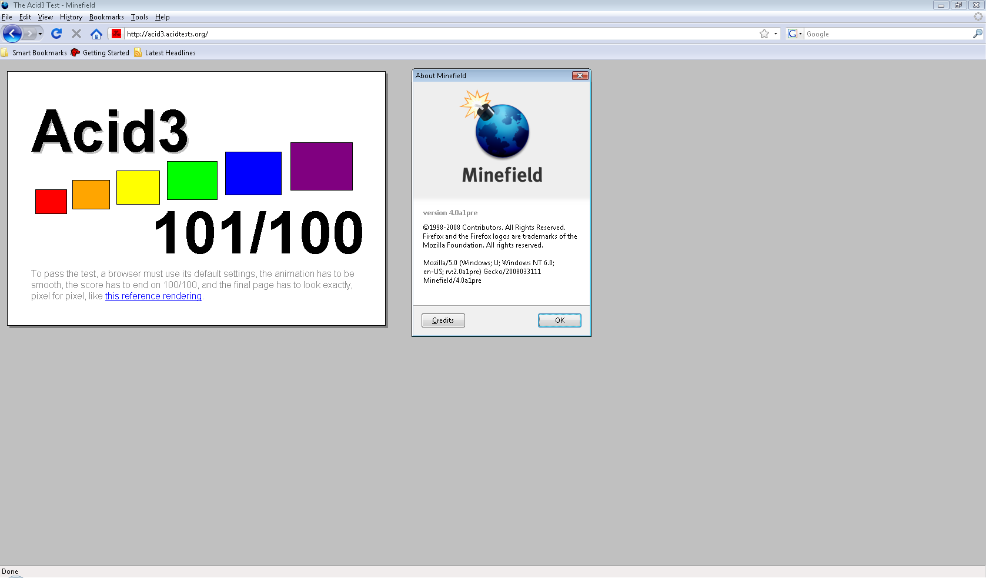The width and height of the screenshot is (986, 578).
Task: Click the Forward arrow navigation button
Action: click(29, 34)
